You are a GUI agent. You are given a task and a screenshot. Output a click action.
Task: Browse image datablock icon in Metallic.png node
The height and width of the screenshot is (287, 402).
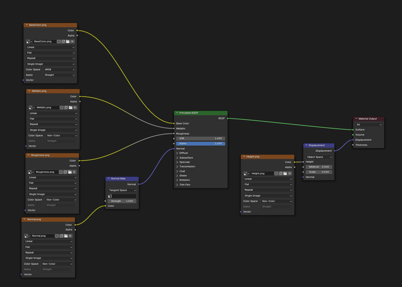coord(32,108)
